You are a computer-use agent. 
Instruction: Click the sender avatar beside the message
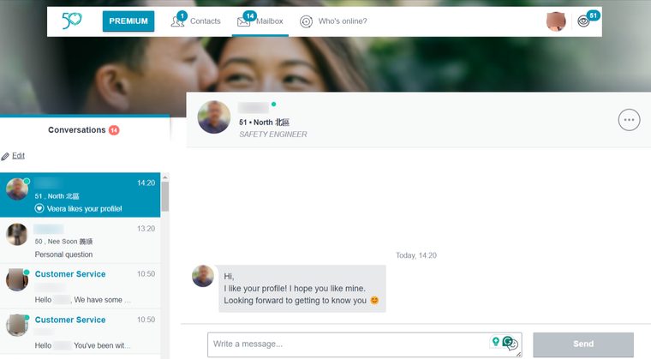(x=203, y=276)
